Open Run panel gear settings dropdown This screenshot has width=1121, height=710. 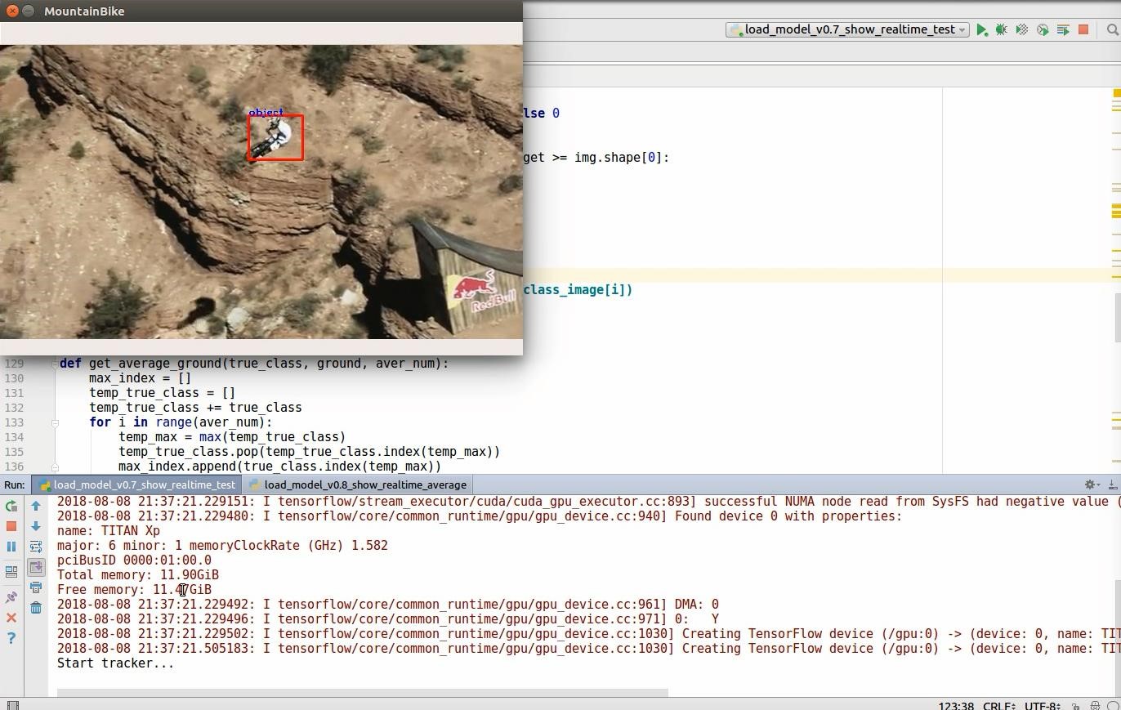pyautogui.click(x=1092, y=484)
